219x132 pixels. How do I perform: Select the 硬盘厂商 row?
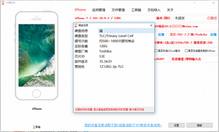[114, 51]
